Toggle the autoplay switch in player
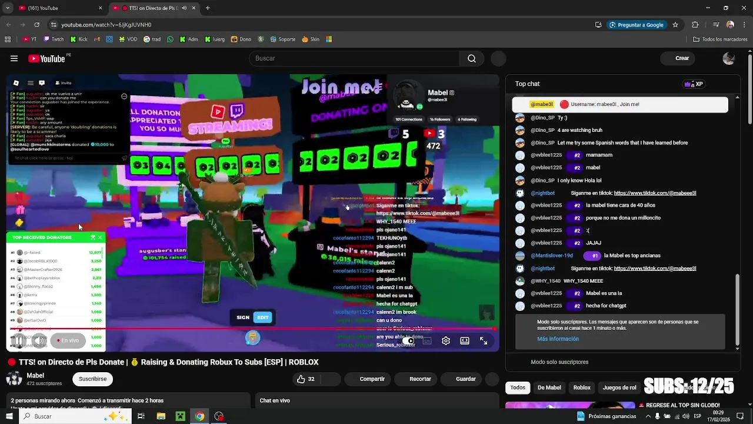This screenshot has height=424, width=753. pyautogui.click(x=408, y=341)
